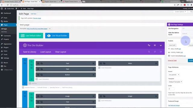Clone the Video module
The width and height of the screenshot is (193, 108).
click(104, 63)
